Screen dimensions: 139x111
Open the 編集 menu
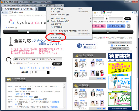click(x=15, y=6)
